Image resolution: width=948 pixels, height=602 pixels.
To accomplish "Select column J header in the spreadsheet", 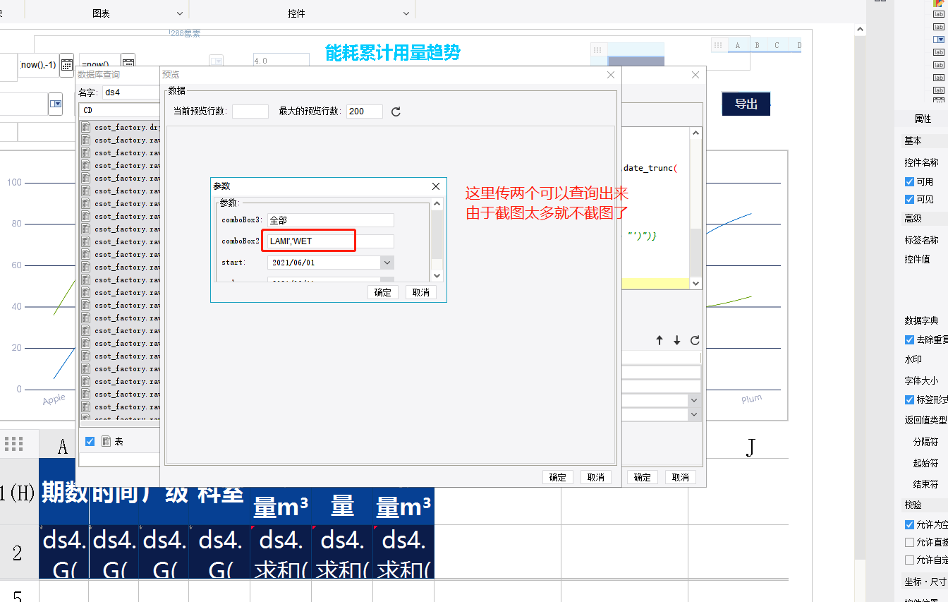I will click(x=751, y=446).
